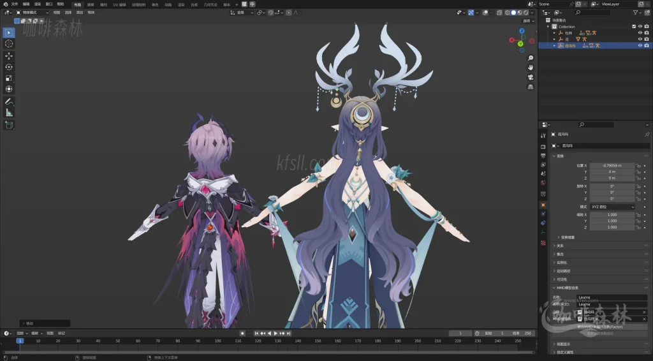
Task: Click the green Y axis on navigation gizmo
Action: coord(520,44)
